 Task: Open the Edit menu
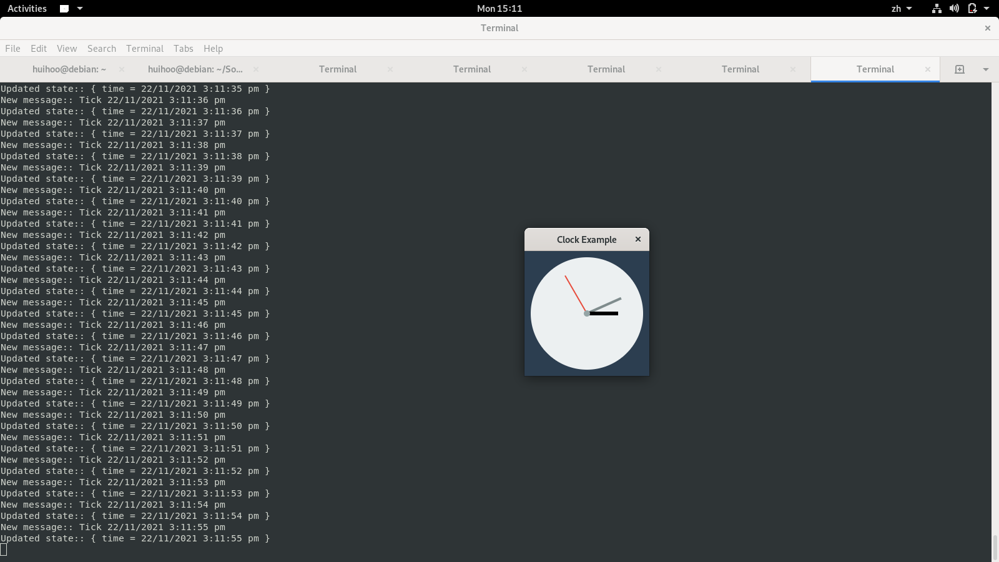pos(39,49)
